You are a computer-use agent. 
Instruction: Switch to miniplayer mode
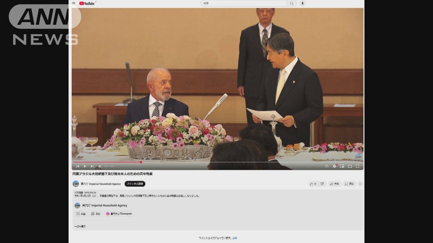pyautogui.click(x=342, y=166)
